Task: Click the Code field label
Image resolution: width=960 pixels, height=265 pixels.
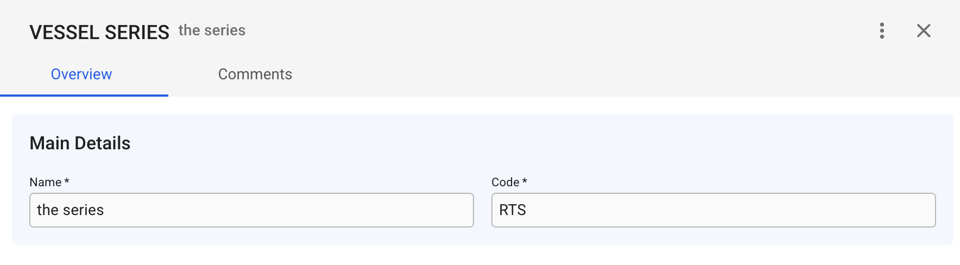Action: point(505,182)
